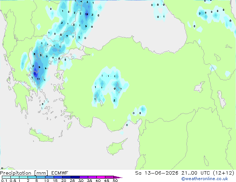
Task: Click the 45–50 mm legend color swatch
Action: point(109,177)
